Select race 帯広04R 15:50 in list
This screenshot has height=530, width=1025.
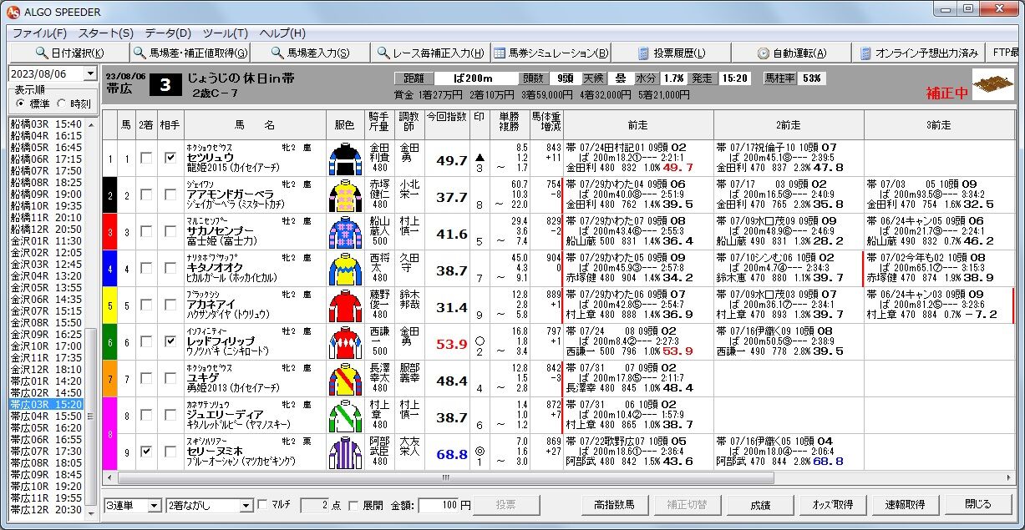[x=46, y=416]
